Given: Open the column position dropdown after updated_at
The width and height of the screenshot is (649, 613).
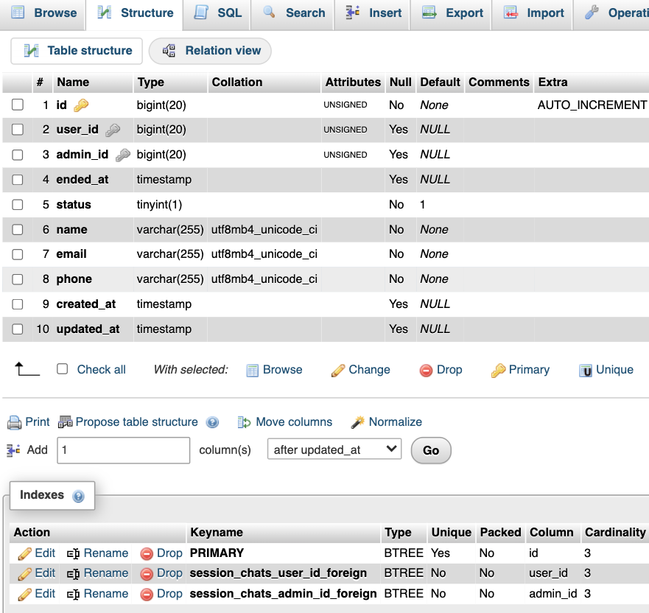Looking at the screenshot, I should tap(334, 449).
